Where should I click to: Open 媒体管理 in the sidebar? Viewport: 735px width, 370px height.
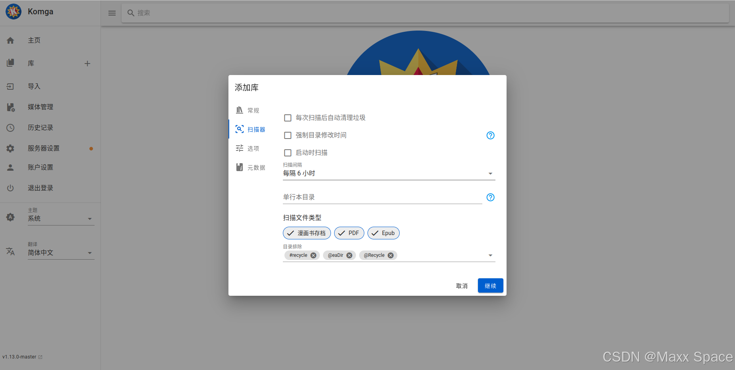[50, 107]
